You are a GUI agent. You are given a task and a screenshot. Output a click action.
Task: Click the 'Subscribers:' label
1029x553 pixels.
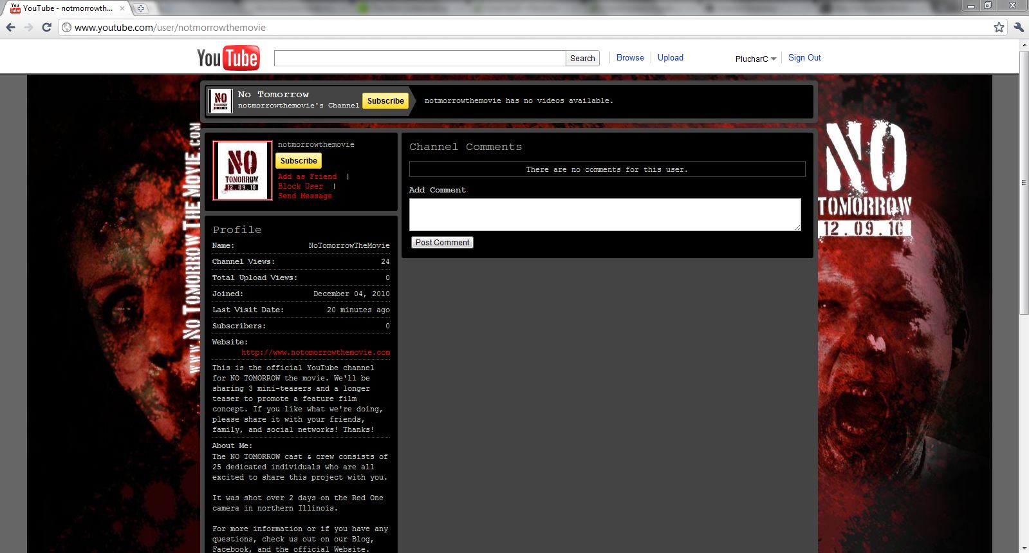[x=239, y=326]
